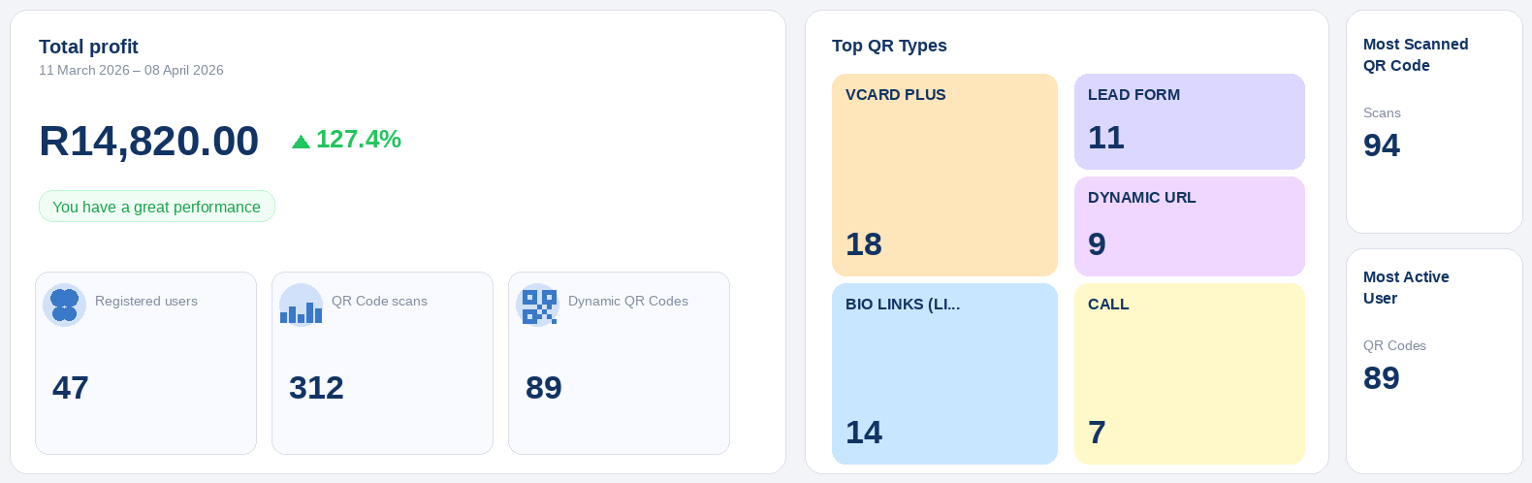Click the Dynamic QR Codes count 89

544,388
